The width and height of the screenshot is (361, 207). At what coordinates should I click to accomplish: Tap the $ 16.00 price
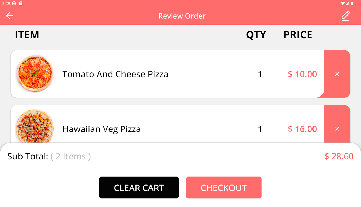(302, 129)
